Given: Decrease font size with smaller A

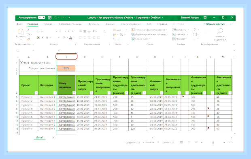Looking at the screenshot, I should click(x=73, y=31).
